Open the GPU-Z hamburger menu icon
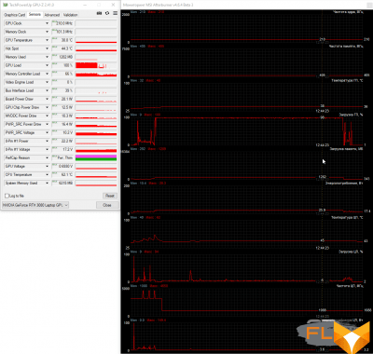 click(x=116, y=13)
